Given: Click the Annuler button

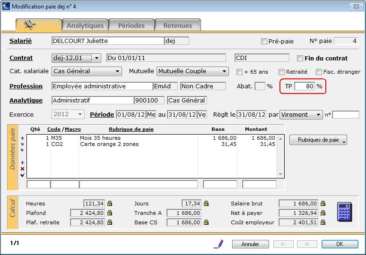Looking at the screenshot, I should click(251, 244).
